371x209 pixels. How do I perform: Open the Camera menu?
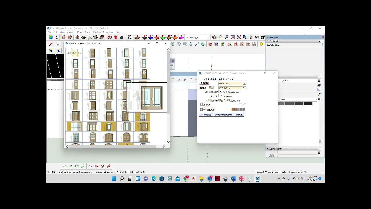tap(71, 32)
